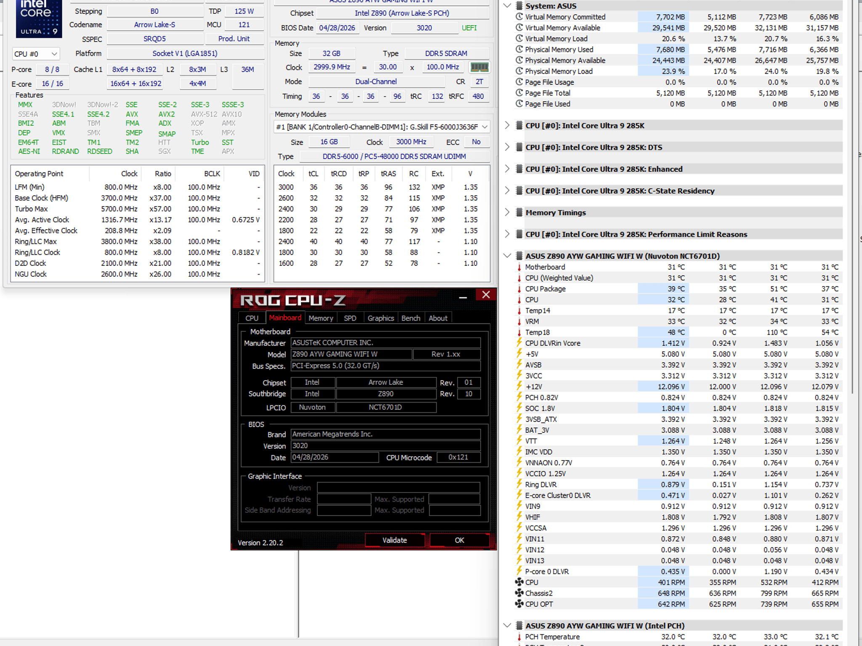Collapse the Nuvoton NCT6701D sensor group
The height and width of the screenshot is (646, 862).
(507, 256)
